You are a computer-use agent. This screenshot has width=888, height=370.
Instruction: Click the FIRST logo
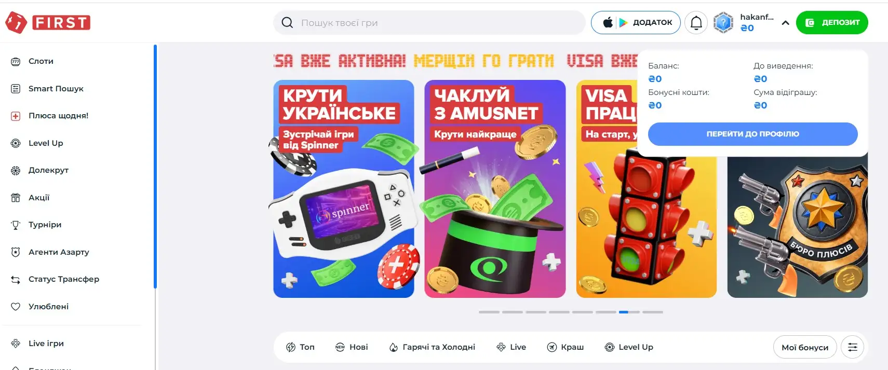click(48, 22)
